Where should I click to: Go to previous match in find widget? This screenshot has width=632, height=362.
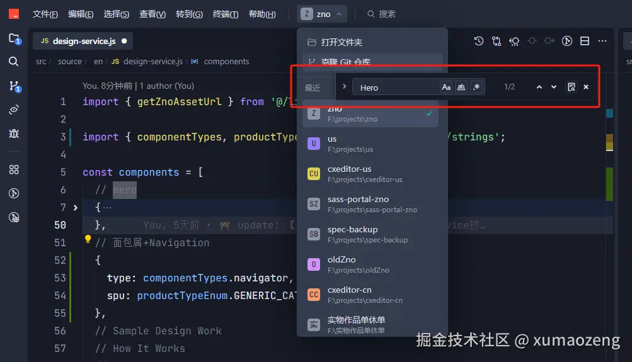539,87
